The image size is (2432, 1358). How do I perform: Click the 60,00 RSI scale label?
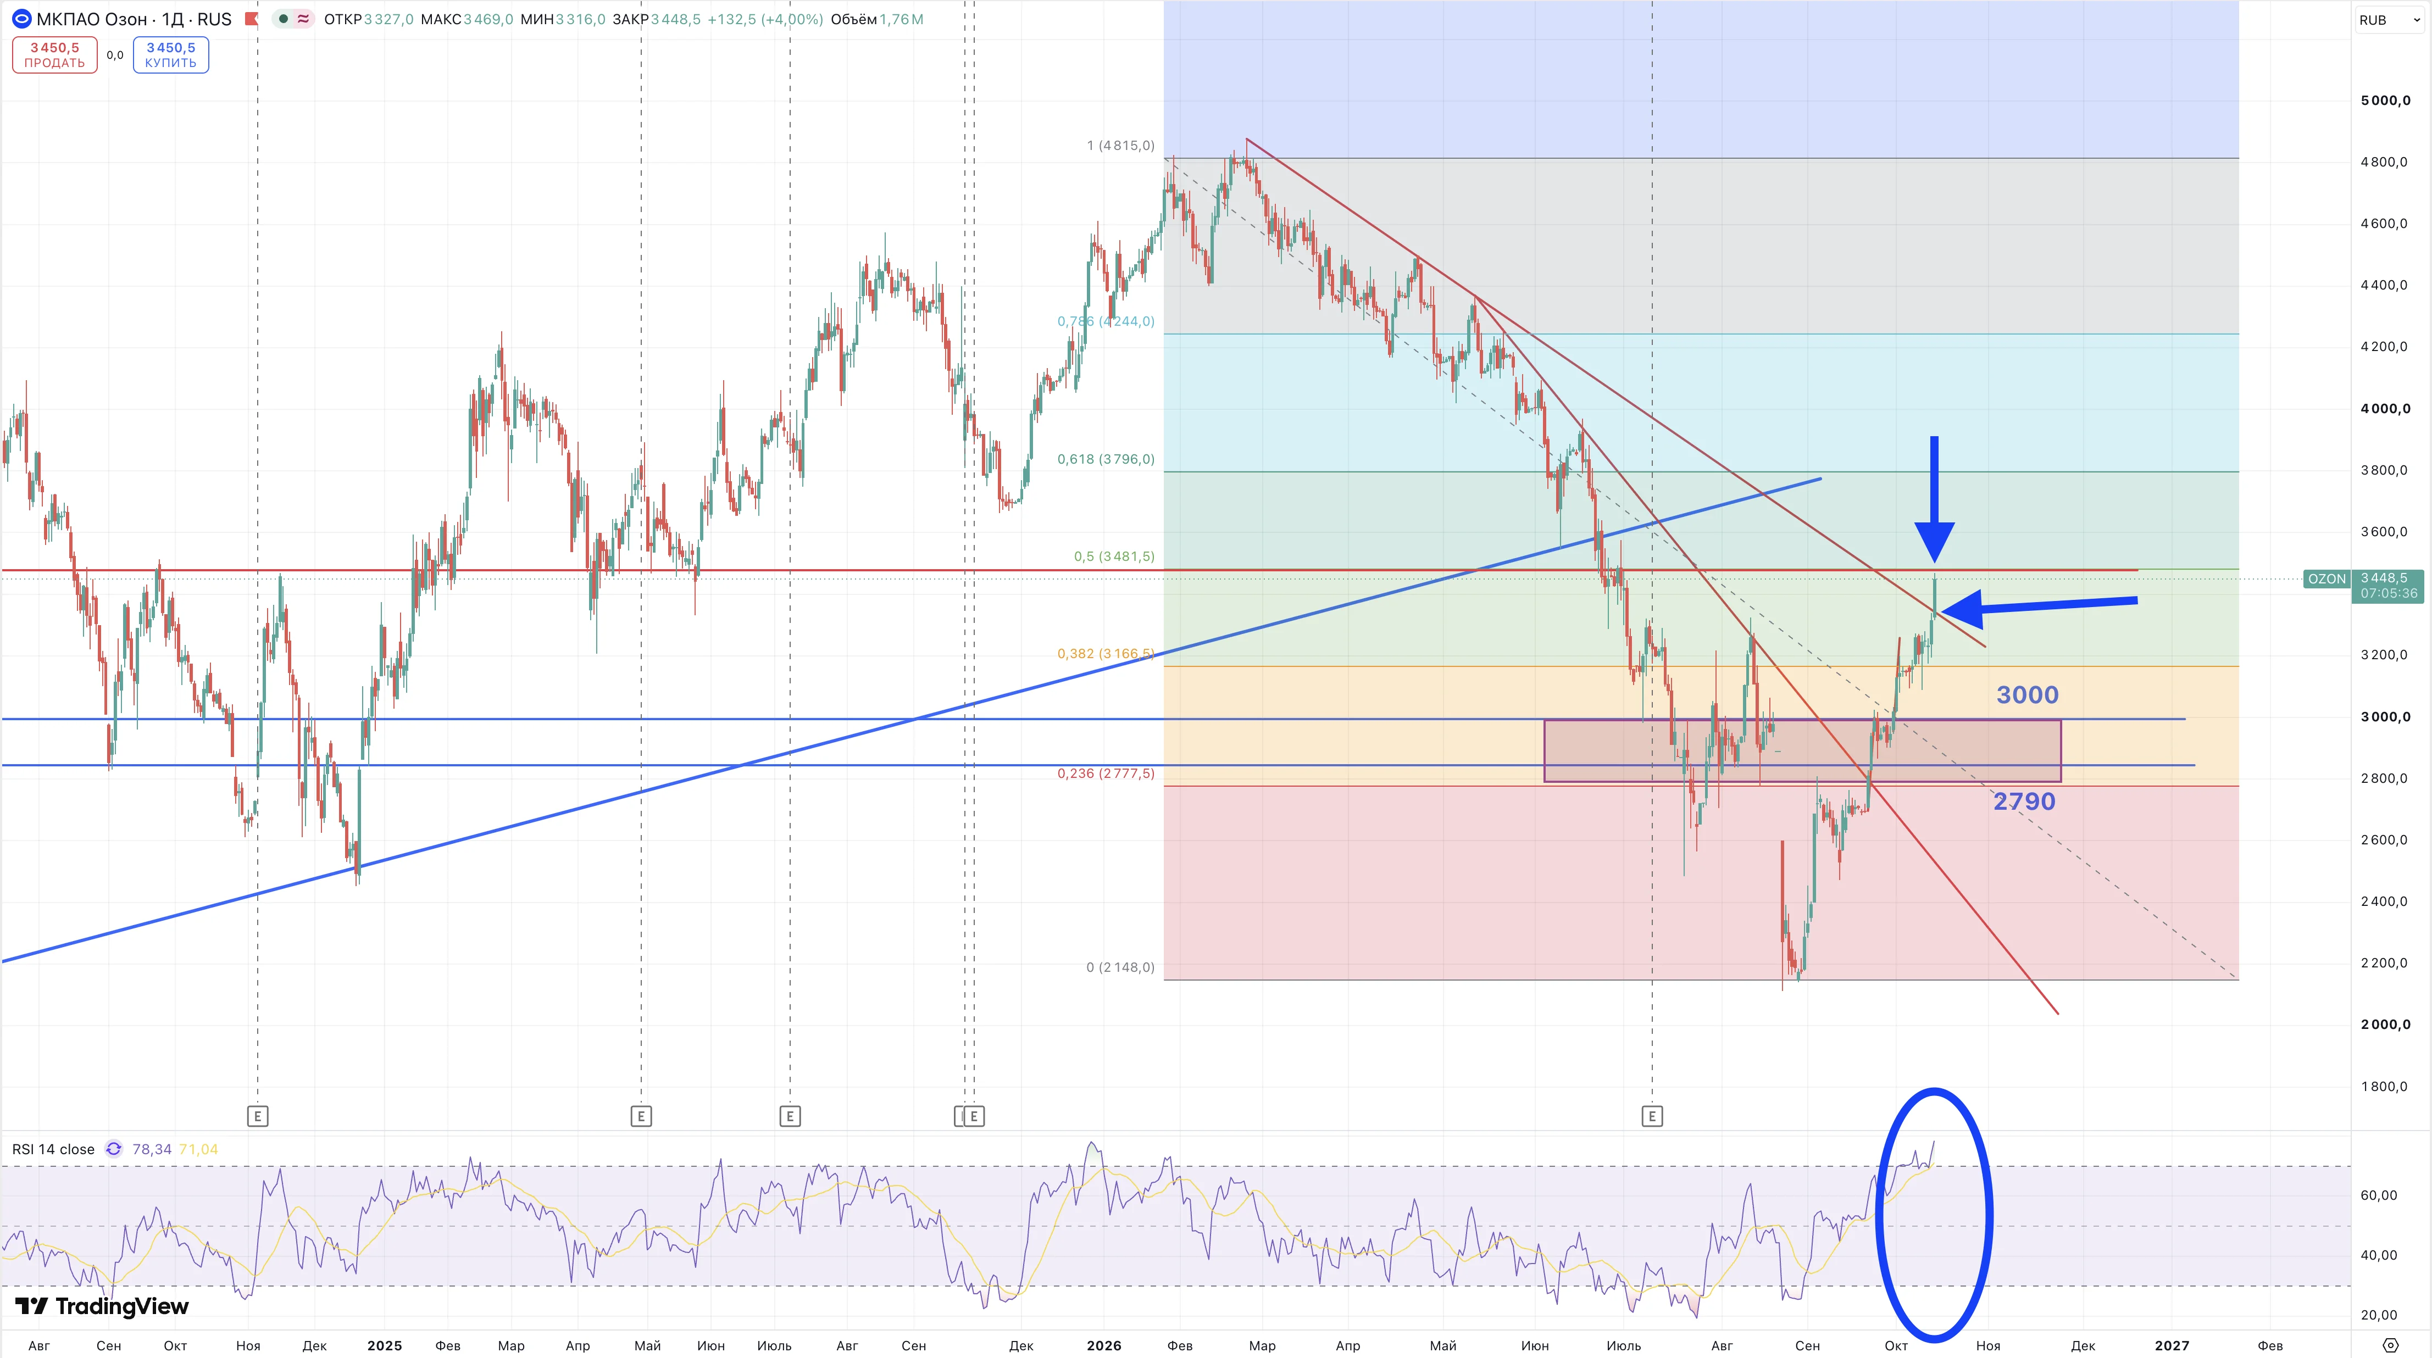2378,1195
